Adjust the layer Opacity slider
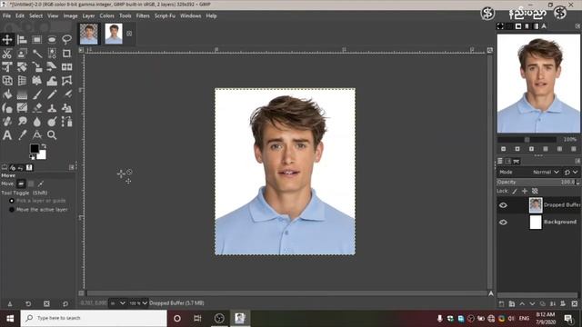 (x=537, y=182)
